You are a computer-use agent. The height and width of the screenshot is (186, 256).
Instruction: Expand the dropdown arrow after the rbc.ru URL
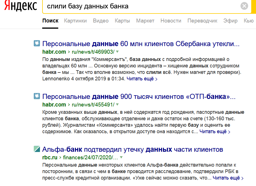pos(121,157)
